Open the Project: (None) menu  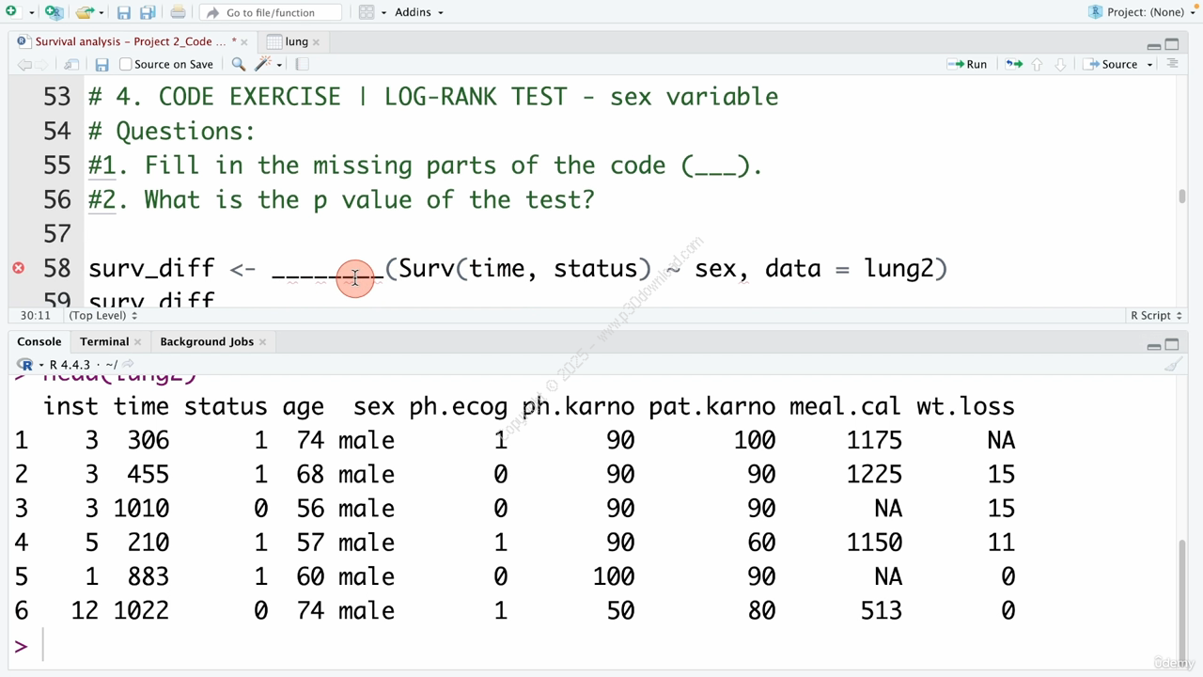click(x=1141, y=12)
